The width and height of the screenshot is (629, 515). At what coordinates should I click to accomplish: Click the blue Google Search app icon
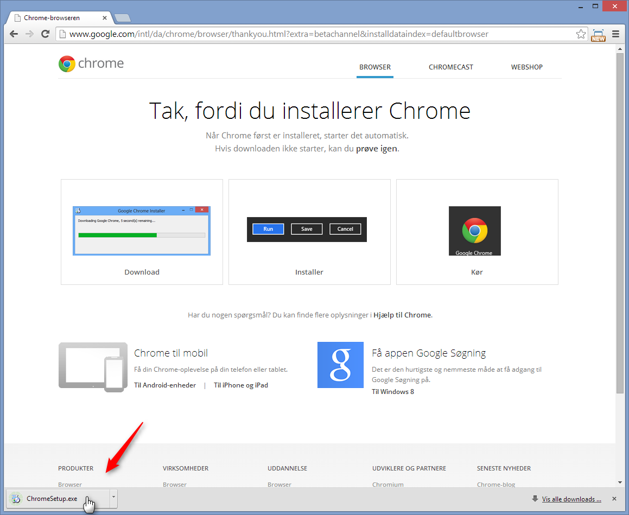[x=340, y=365]
